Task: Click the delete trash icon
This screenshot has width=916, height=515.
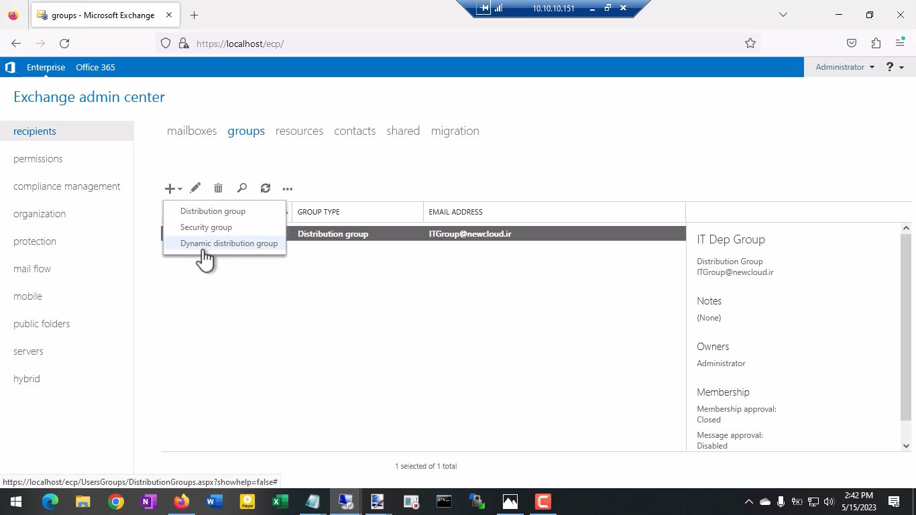Action: (x=218, y=188)
